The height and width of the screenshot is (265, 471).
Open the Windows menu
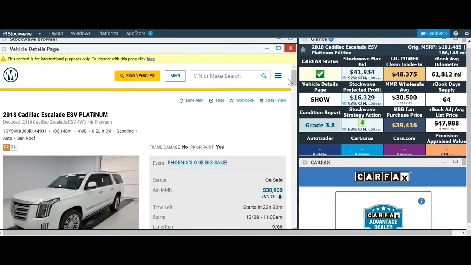point(80,33)
